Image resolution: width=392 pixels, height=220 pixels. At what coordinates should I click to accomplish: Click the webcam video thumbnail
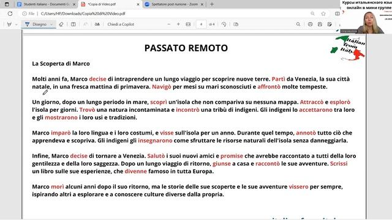pyautogui.click(x=366, y=17)
